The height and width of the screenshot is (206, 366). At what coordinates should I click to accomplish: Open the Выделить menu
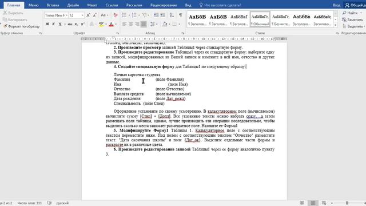pyautogui.click(x=353, y=26)
